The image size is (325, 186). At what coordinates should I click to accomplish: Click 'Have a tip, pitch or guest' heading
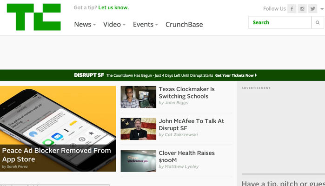[x=283, y=183]
